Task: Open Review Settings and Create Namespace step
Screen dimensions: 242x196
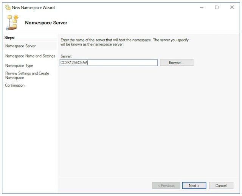Action: coord(27,75)
